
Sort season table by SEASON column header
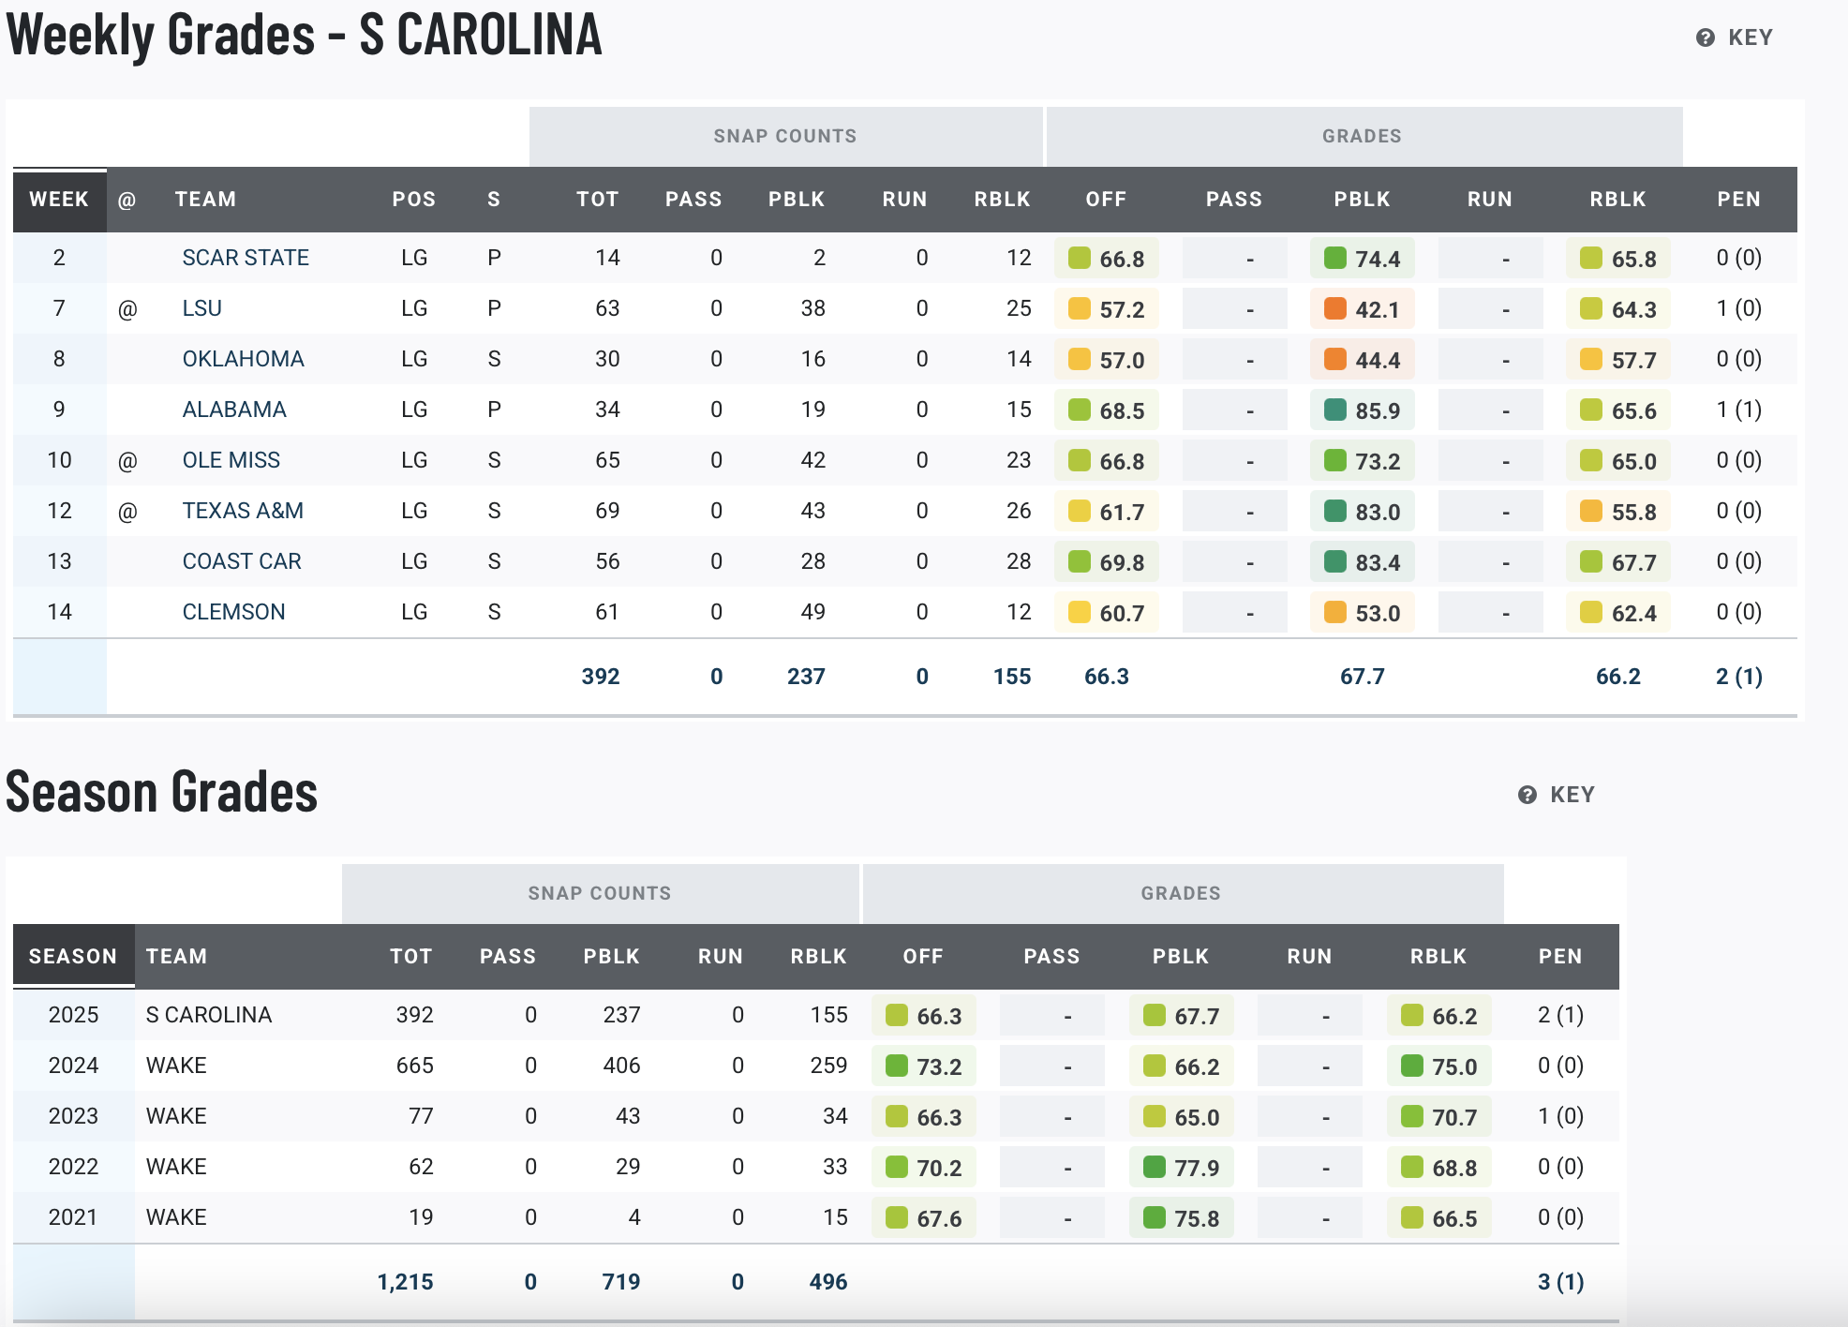pyautogui.click(x=73, y=957)
